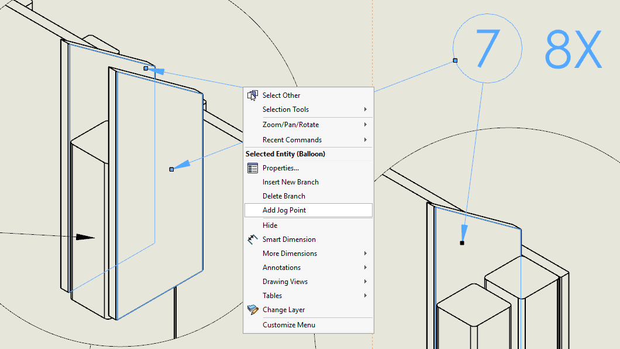Click the Change Layer stack icon

click(x=253, y=310)
